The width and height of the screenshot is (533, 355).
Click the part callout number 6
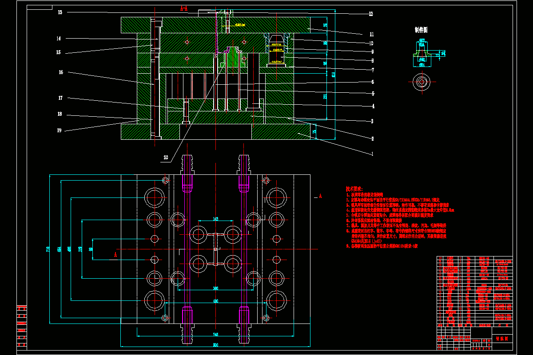tap(373, 82)
